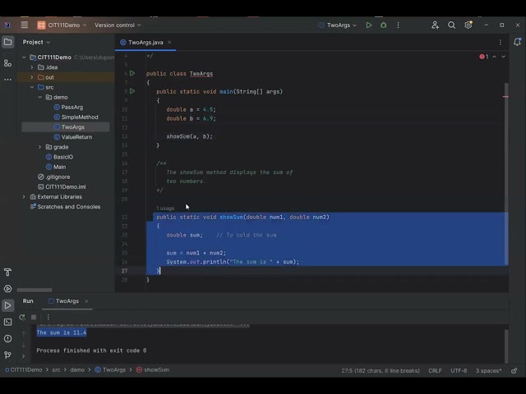Image resolution: width=526 pixels, height=394 pixels.
Task: Rerun TwoArgs in Run panel
Action: pyautogui.click(x=22, y=318)
